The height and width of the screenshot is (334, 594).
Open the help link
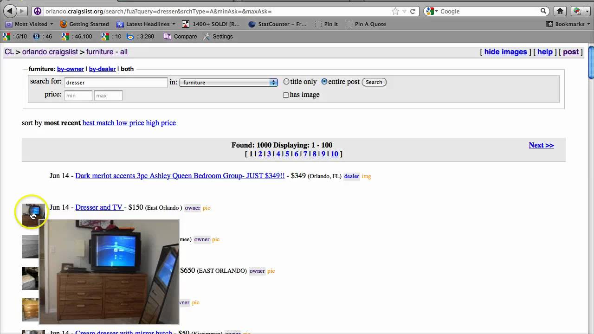pyautogui.click(x=545, y=52)
